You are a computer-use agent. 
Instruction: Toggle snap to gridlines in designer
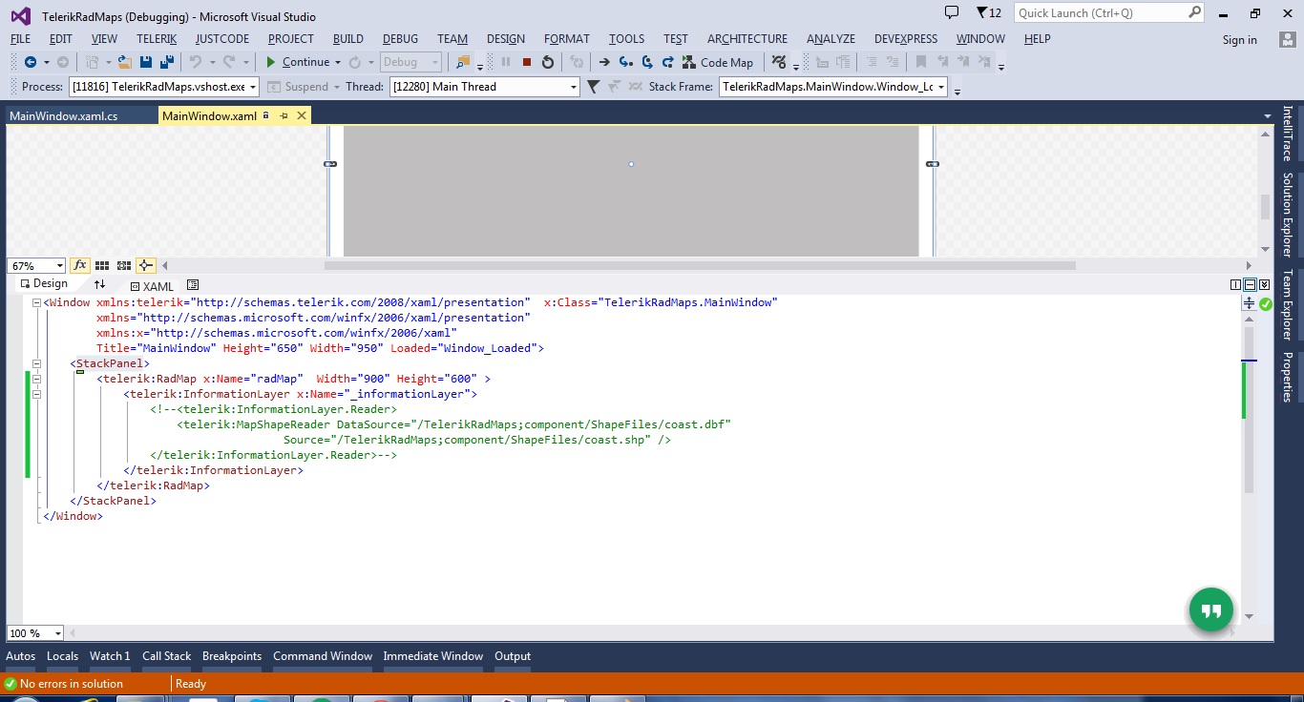point(123,266)
